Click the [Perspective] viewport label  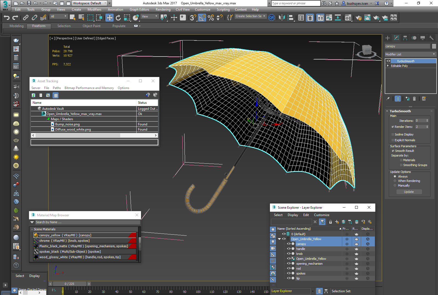click(x=65, y=39)
